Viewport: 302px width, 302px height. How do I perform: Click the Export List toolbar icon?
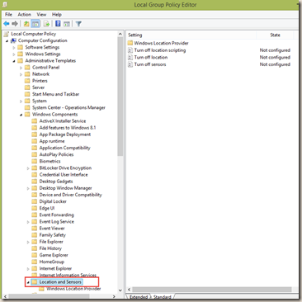tap(46, 24)
